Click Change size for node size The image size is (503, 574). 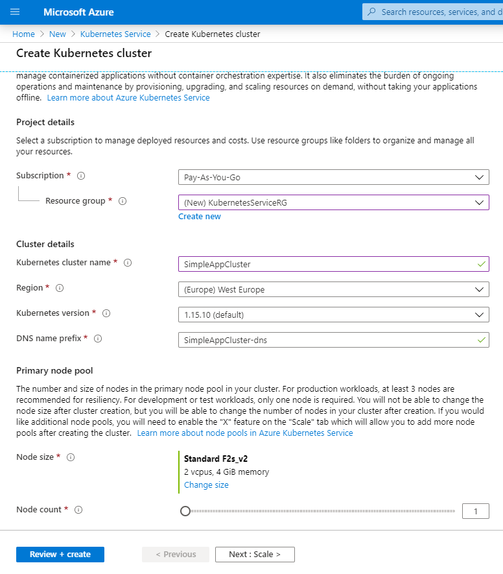(206, 484)
